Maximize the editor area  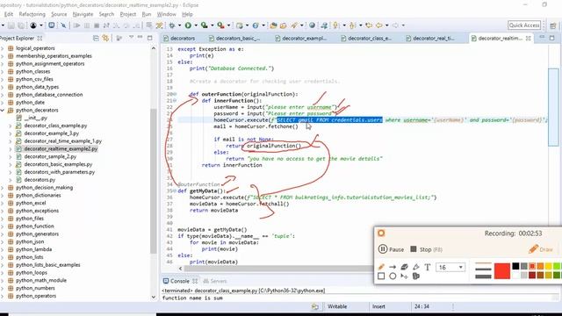552,38
